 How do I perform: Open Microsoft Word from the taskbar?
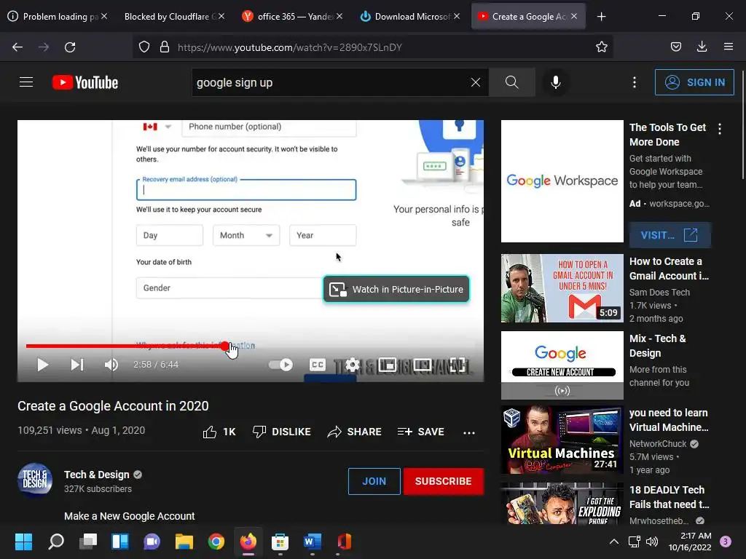point(312,542)
